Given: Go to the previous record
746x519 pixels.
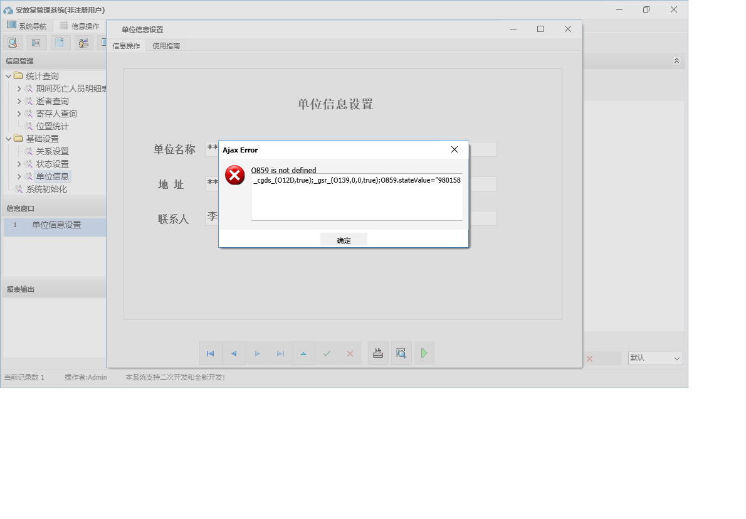Looking at the screenshot, I should pos(234,353).
